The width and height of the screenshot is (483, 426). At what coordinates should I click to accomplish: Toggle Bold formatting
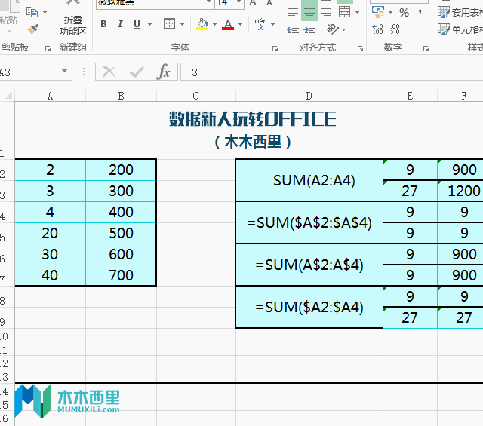coord(103,24)
